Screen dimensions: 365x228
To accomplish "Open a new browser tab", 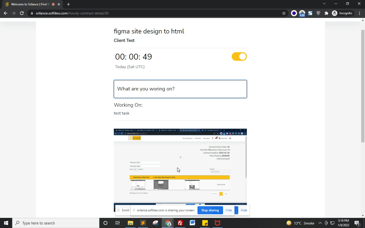I will coord(68,4).
